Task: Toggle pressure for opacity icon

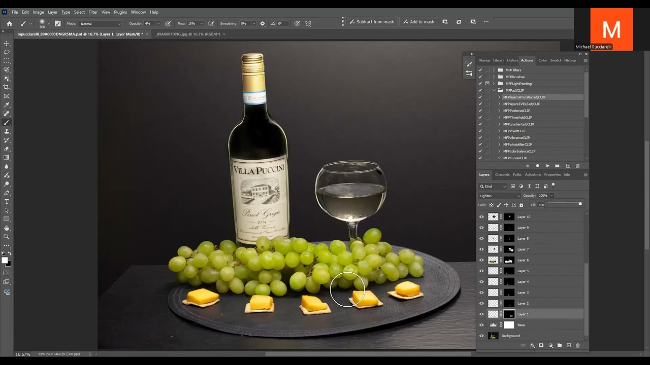Action: click(168, 23)
